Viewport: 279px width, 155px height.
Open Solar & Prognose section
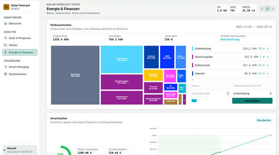[19, 38]
